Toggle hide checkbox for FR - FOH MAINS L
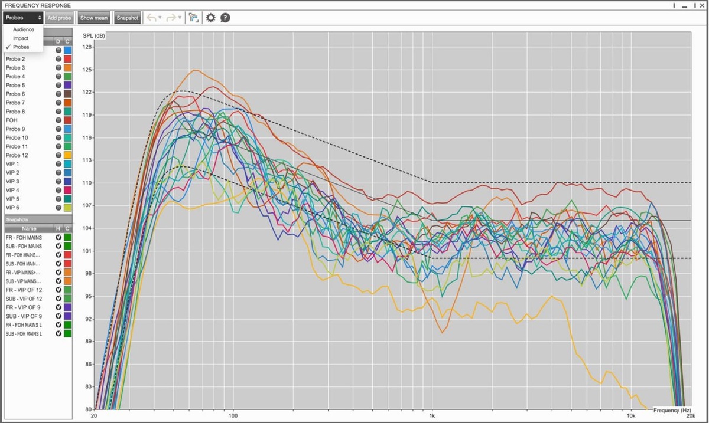The width and height of the screenshot is (709, 423). pos(58,325)
